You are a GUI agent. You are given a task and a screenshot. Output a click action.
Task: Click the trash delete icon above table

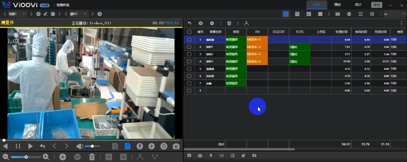[x=229, y=23]
